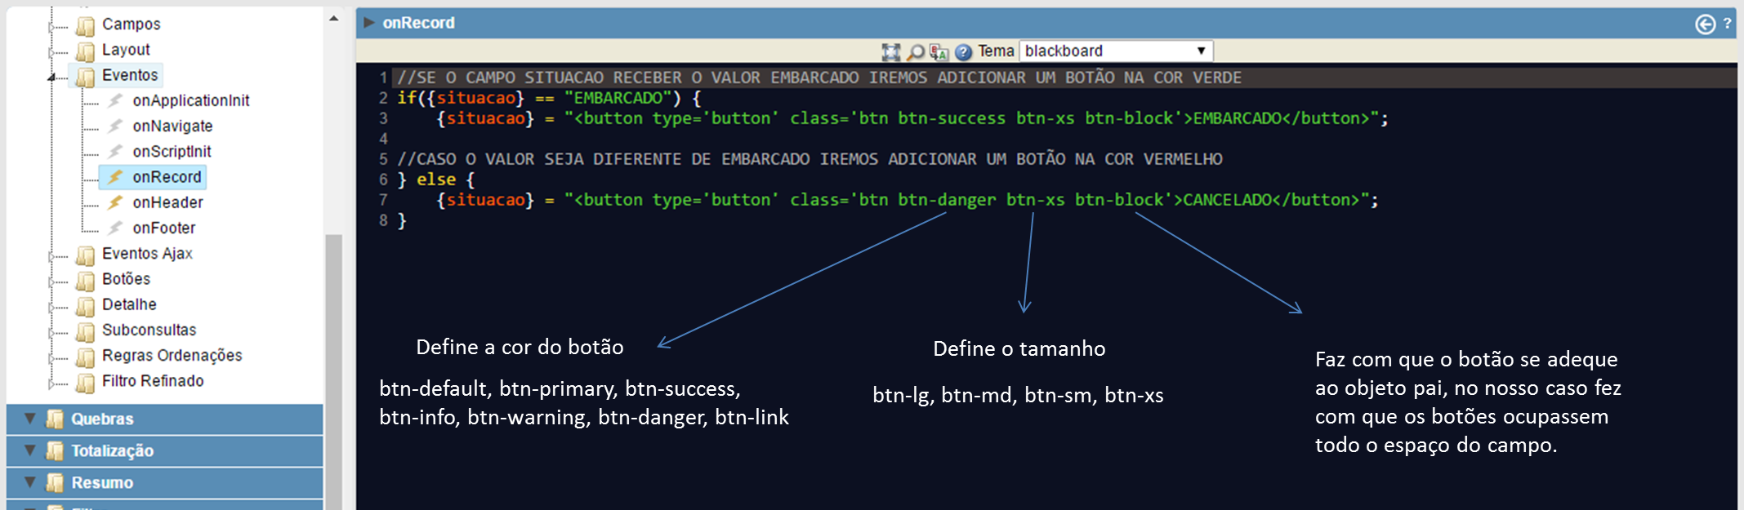Click the sidebar scroll up arrow
The height and width of the screenshot is (510, 1744).
tap(333, 19)
